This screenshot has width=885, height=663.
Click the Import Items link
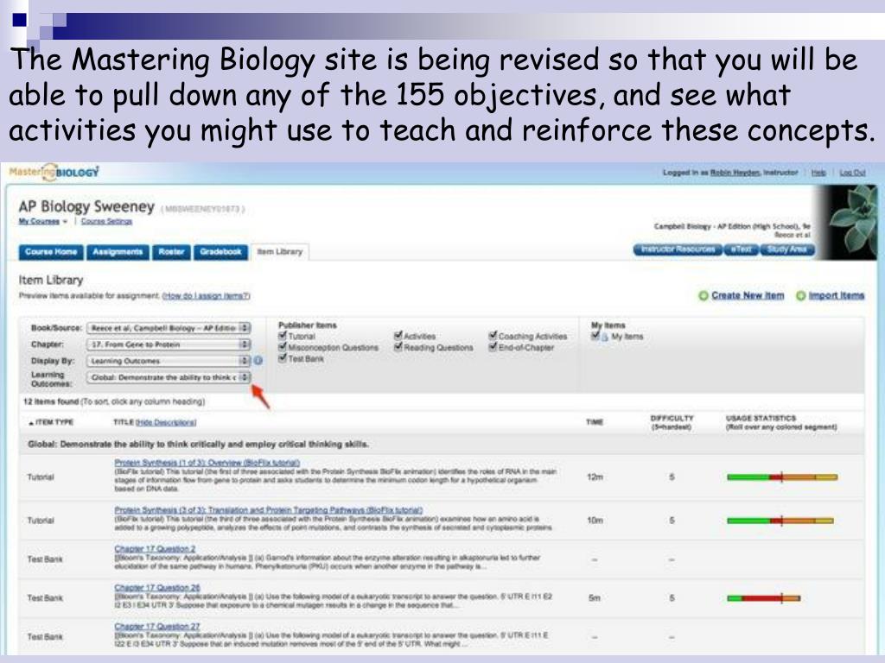836,295
